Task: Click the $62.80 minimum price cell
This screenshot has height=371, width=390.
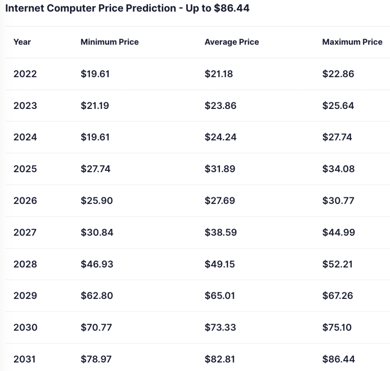Action: (96, 295)
